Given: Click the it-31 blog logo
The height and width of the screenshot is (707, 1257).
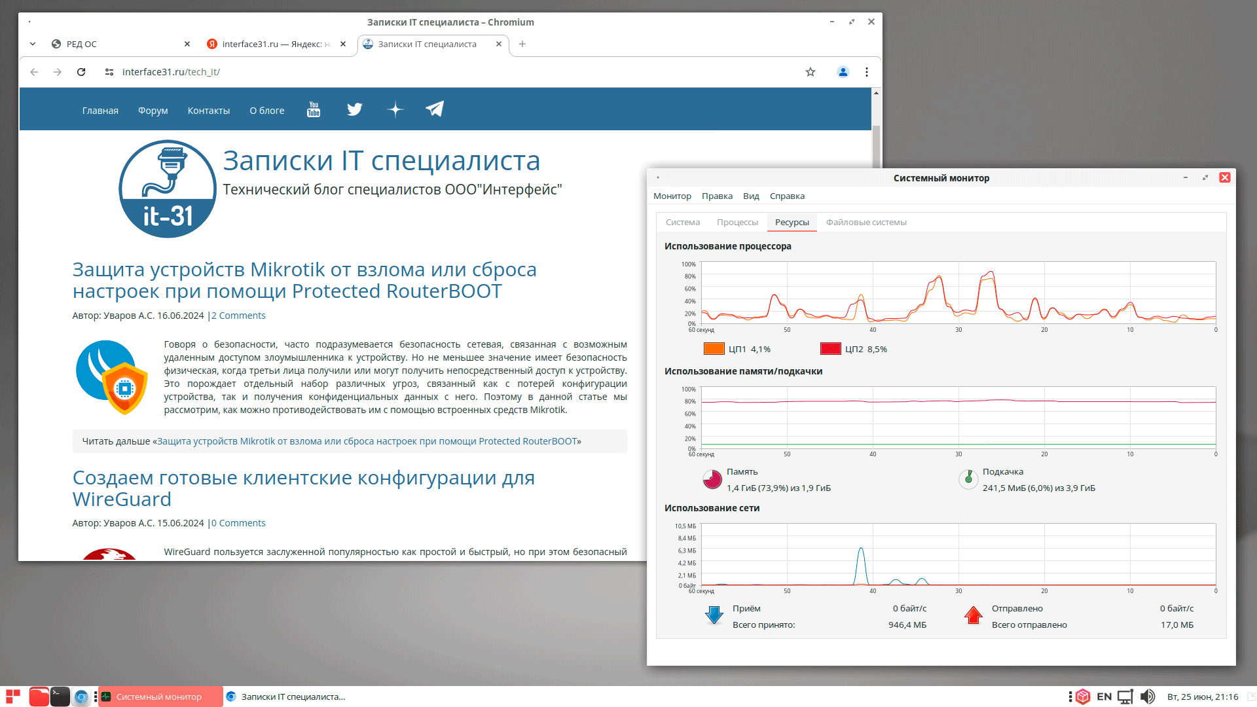Looking at the screenshot, I should pyautogui.click(x=168, y=189).
